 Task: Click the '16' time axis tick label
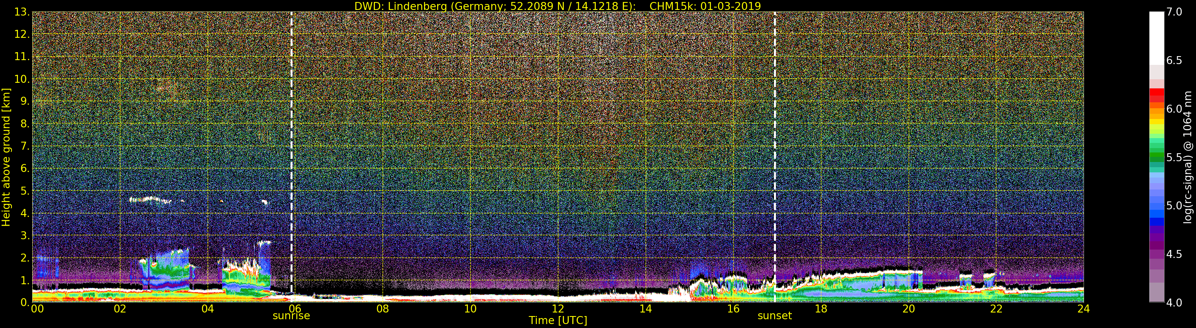pyautogui.click(x=733, y=309)
